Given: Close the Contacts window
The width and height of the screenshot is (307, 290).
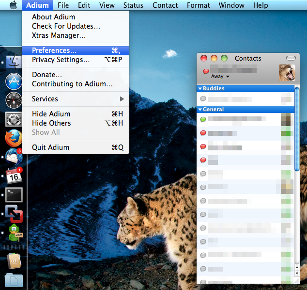Looking at the screenshot, I should coord(204,58).
